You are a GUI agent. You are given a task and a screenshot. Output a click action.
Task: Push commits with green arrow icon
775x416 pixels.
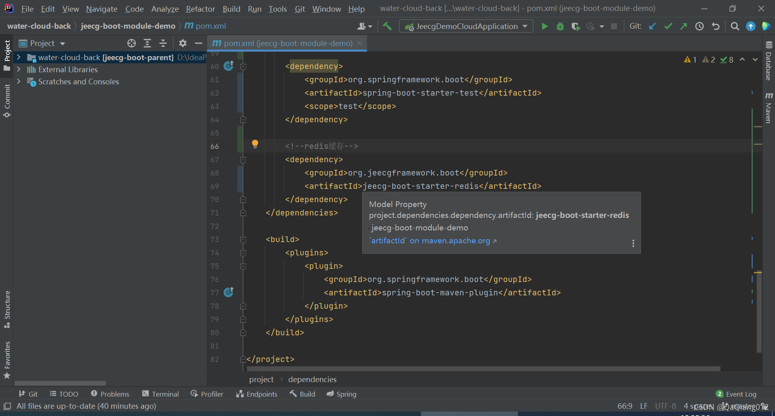[683, 26]
